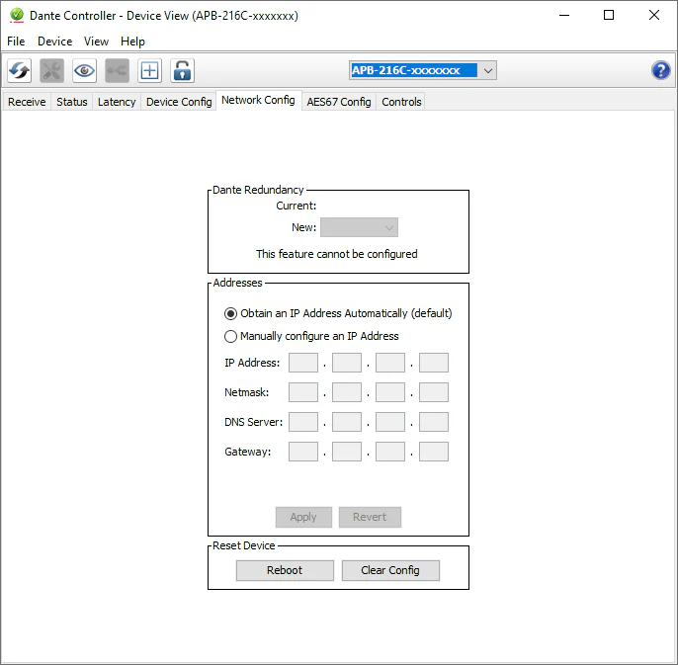This screenshot has width=678, height=665.
Task: Minimize the Dante Controller window
Action: pyautogui.click(x=564, y=15)
